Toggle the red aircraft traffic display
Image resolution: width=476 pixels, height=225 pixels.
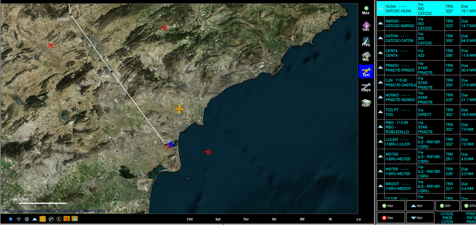tap(67, 219)
